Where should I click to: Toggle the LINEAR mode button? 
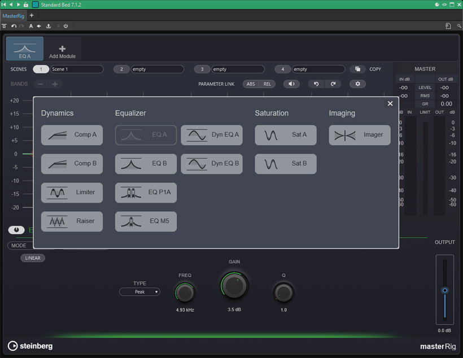(x=33, y=258)
